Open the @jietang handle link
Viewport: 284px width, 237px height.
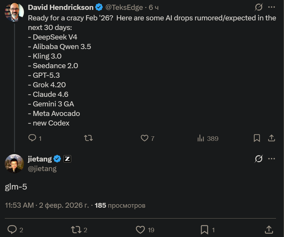42,169
